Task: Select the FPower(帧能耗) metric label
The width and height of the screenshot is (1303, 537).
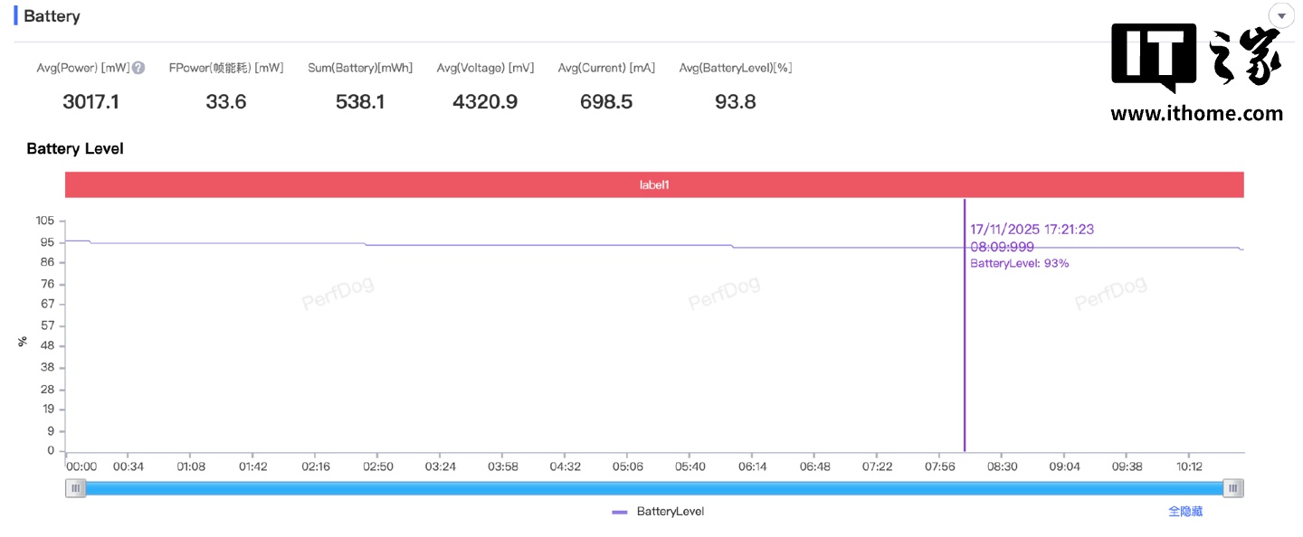Action: pos(226,68)
